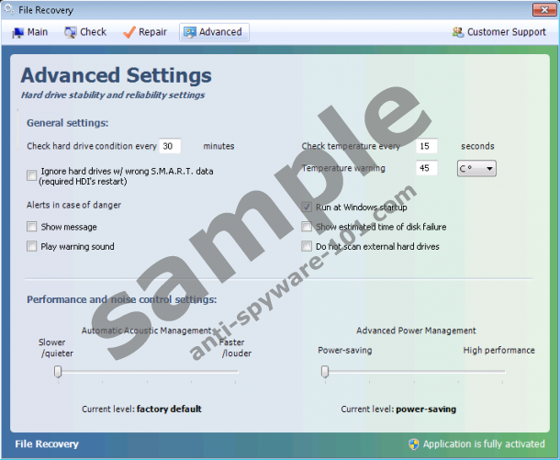The width and height of the screenshot is (560, 460).
Task: Enable Play warning sound checkbox
Action: tap(32, 246)
